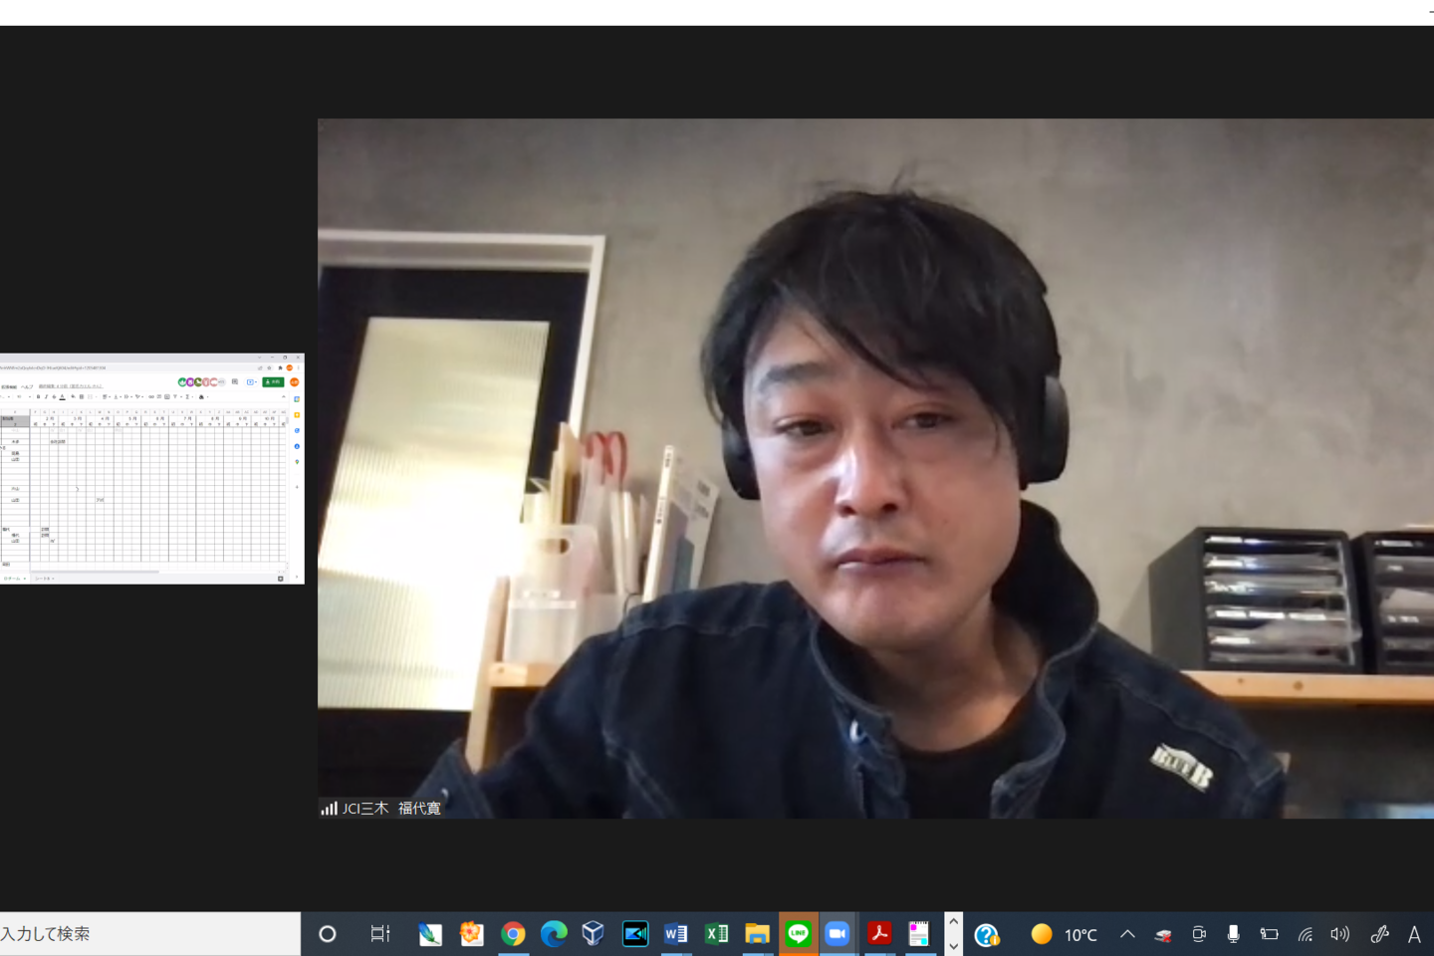
Task: Switch to the LINE app
Action: (798, 934)
